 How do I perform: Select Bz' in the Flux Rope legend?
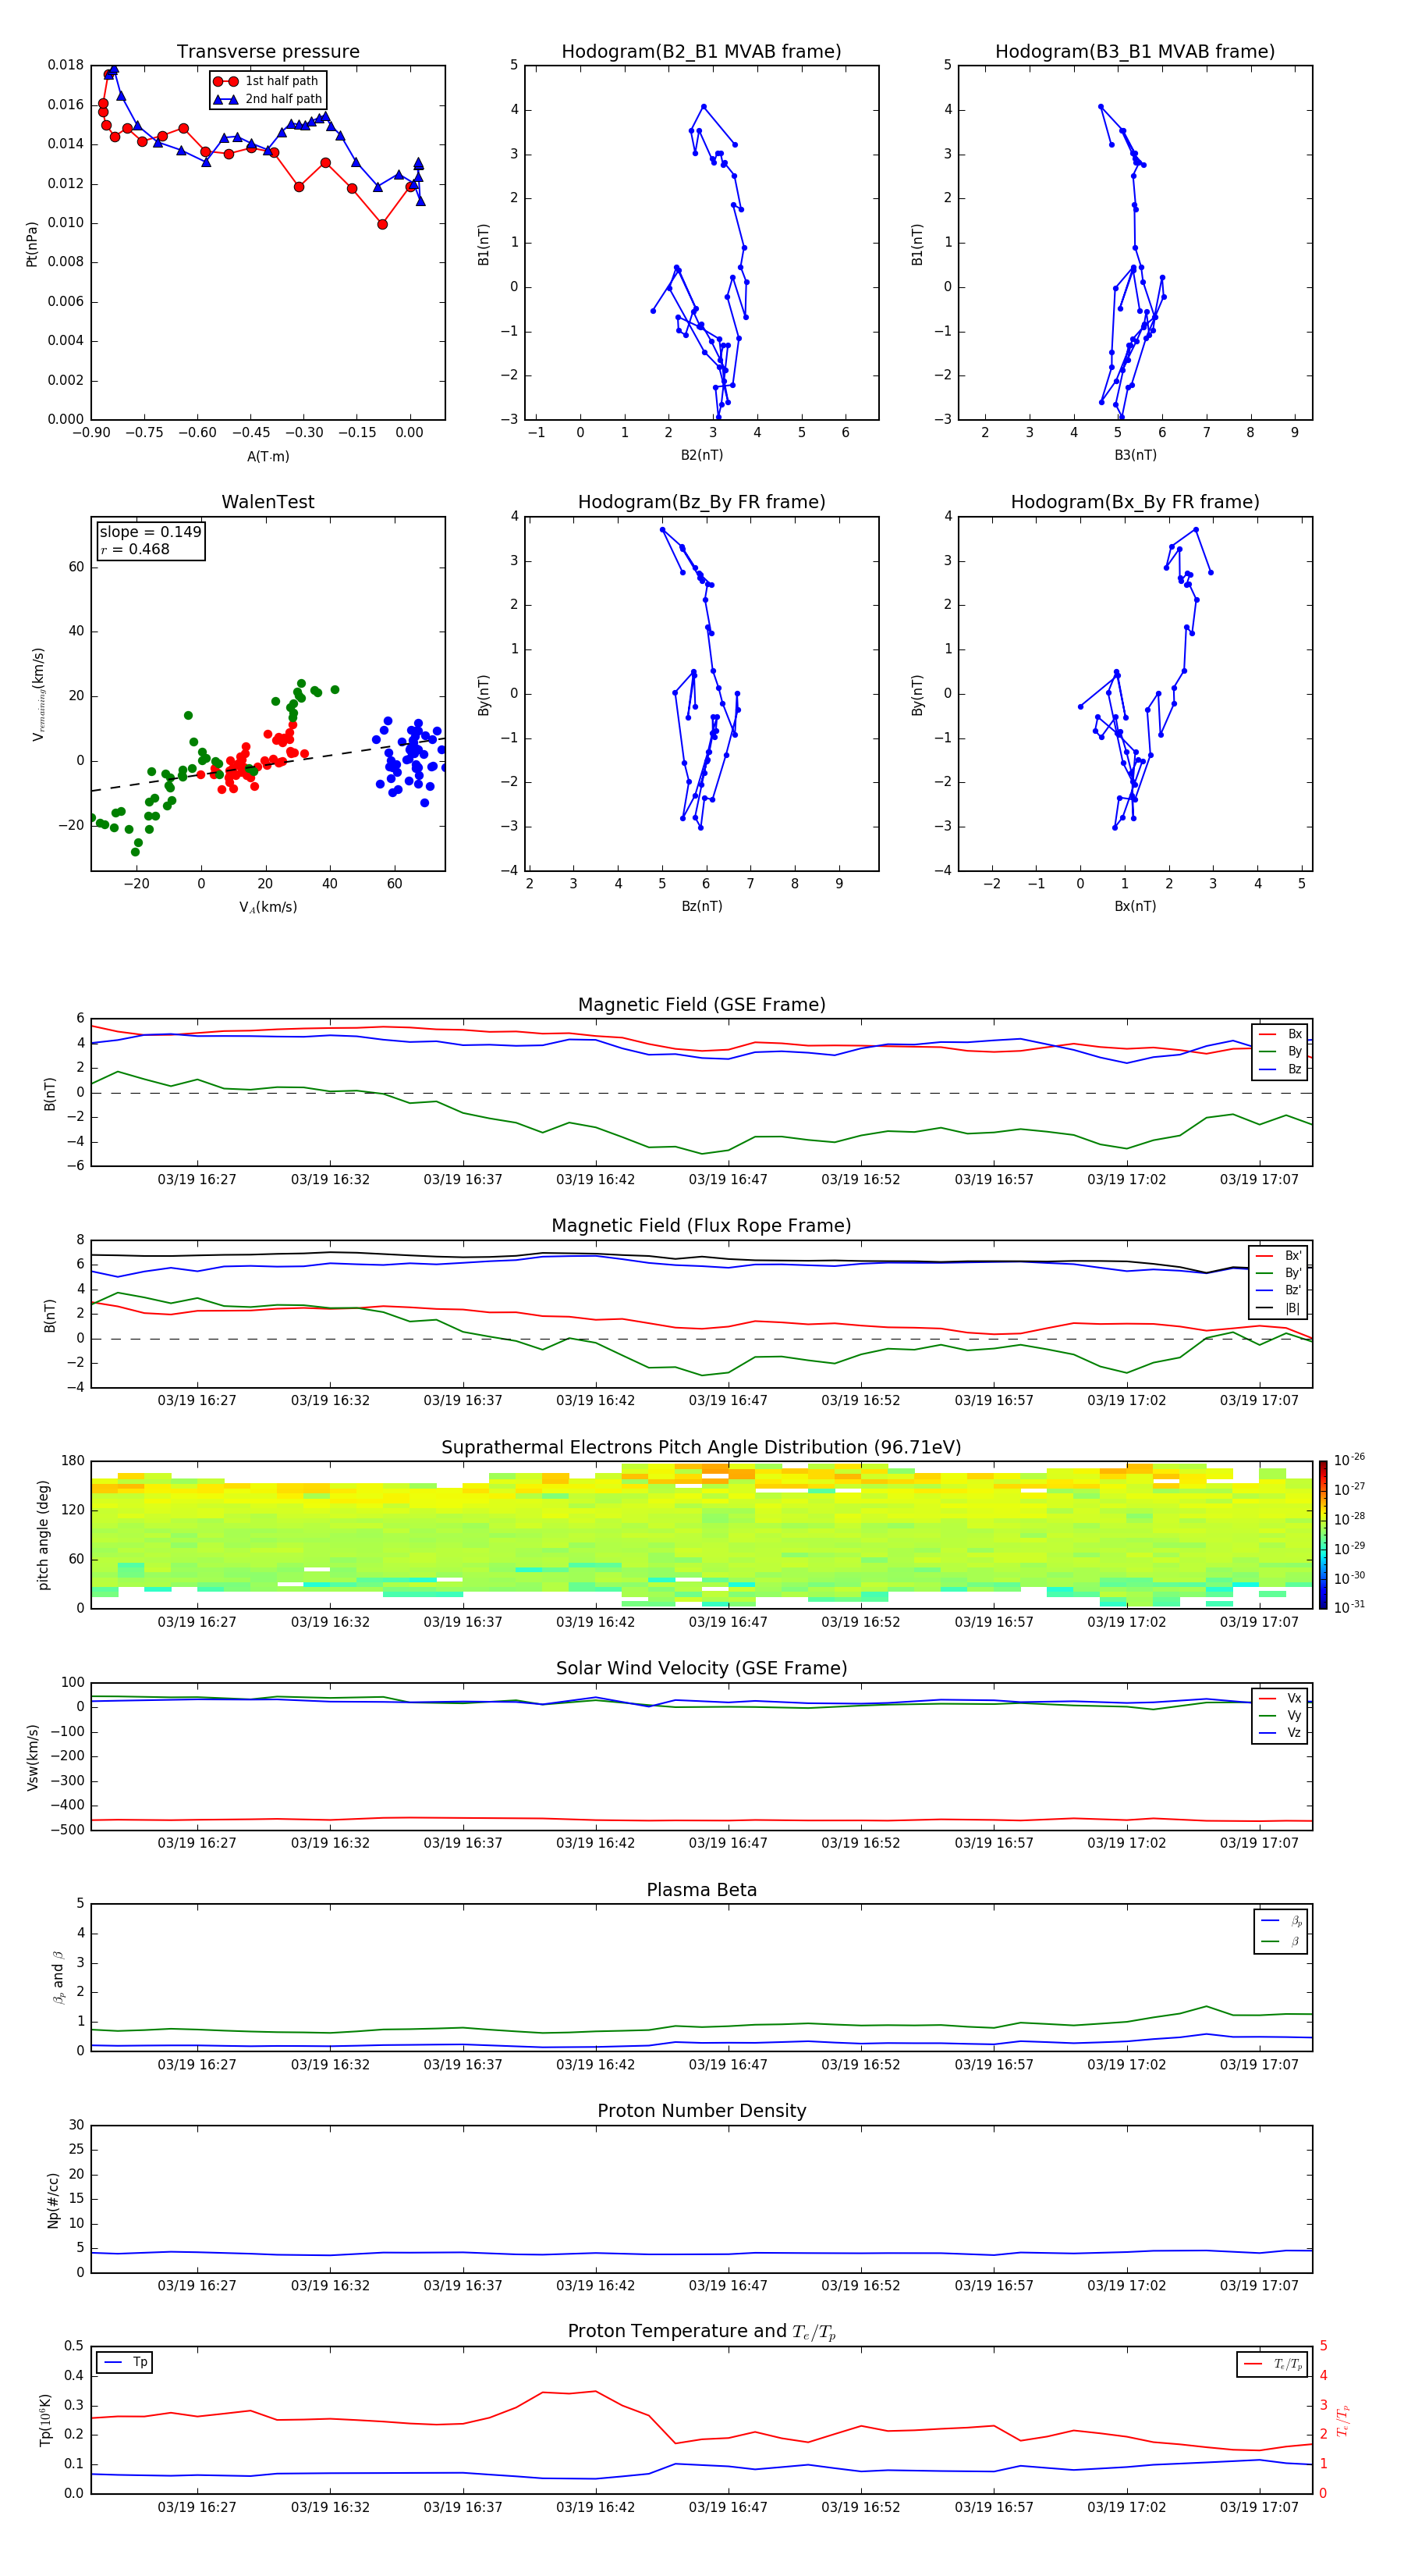pyautogui.click(x=1279, y=1290)
